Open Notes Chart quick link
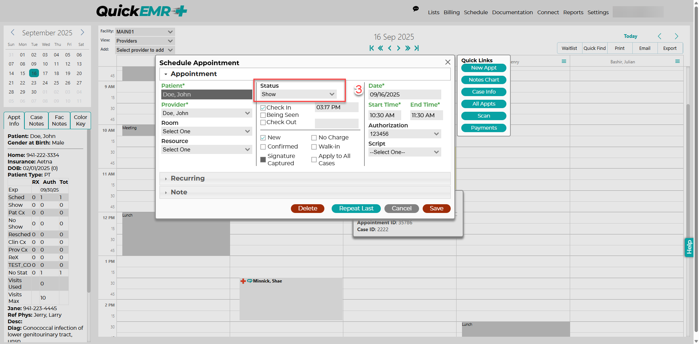Image resolution: width=699 pixels, height=344 pixels. [484, 80]
